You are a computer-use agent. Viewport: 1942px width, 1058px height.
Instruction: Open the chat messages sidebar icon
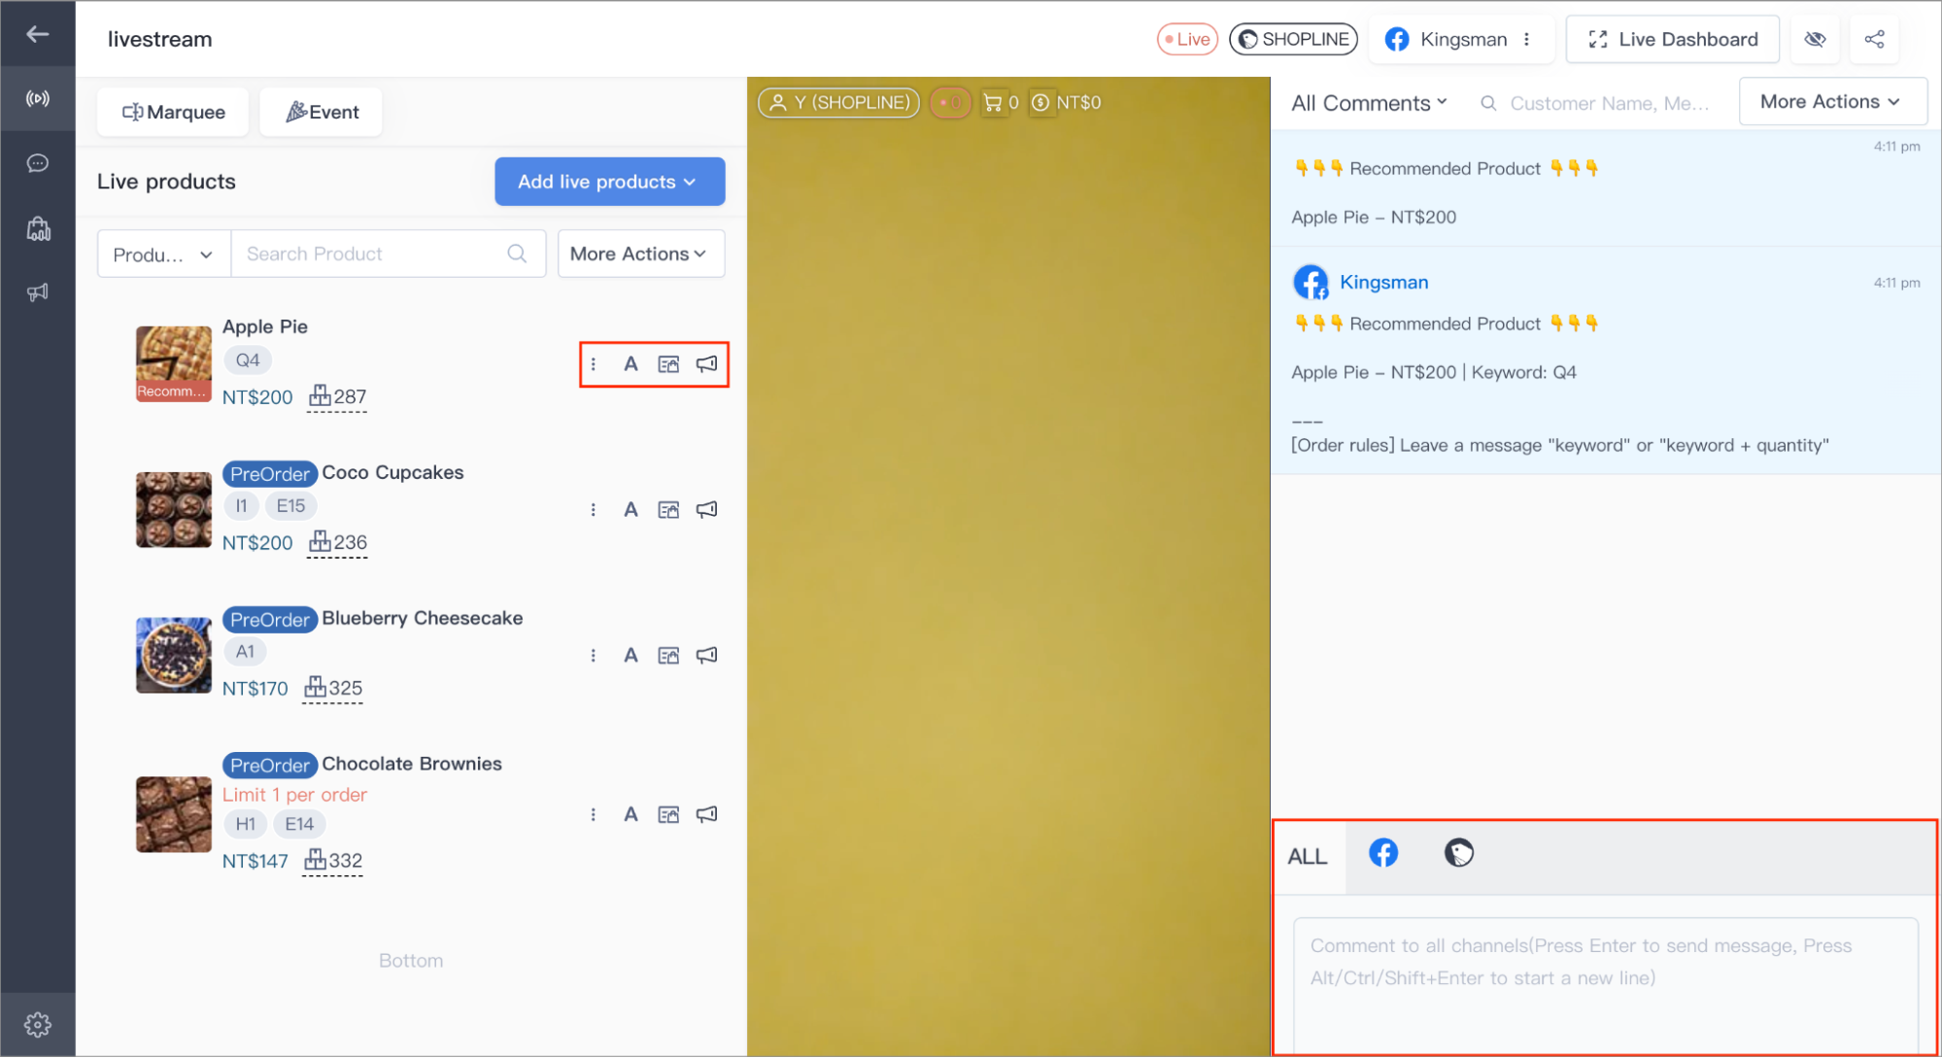38,163
